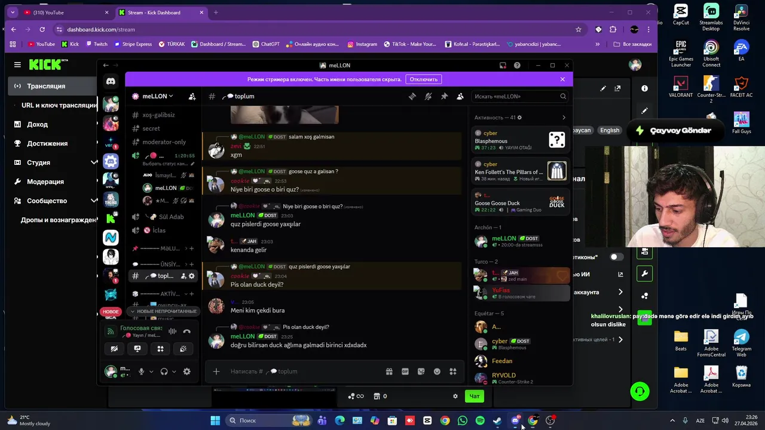This screenshot has height=430, width=765.
Task: Search in meLLON server field
Action: [519, 96]
